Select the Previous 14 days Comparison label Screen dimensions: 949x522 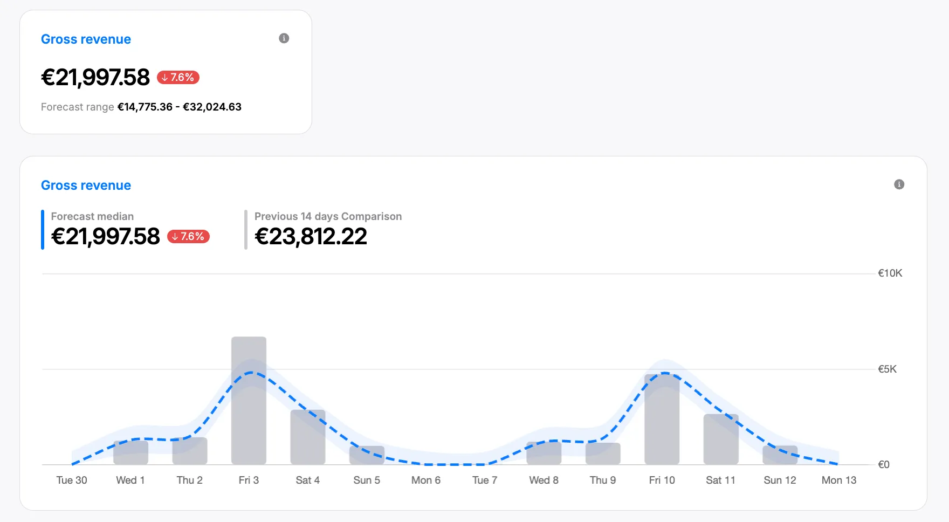[328, 216]
